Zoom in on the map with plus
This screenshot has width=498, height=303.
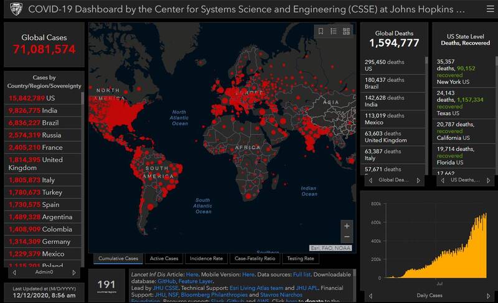tap(347, 226)
